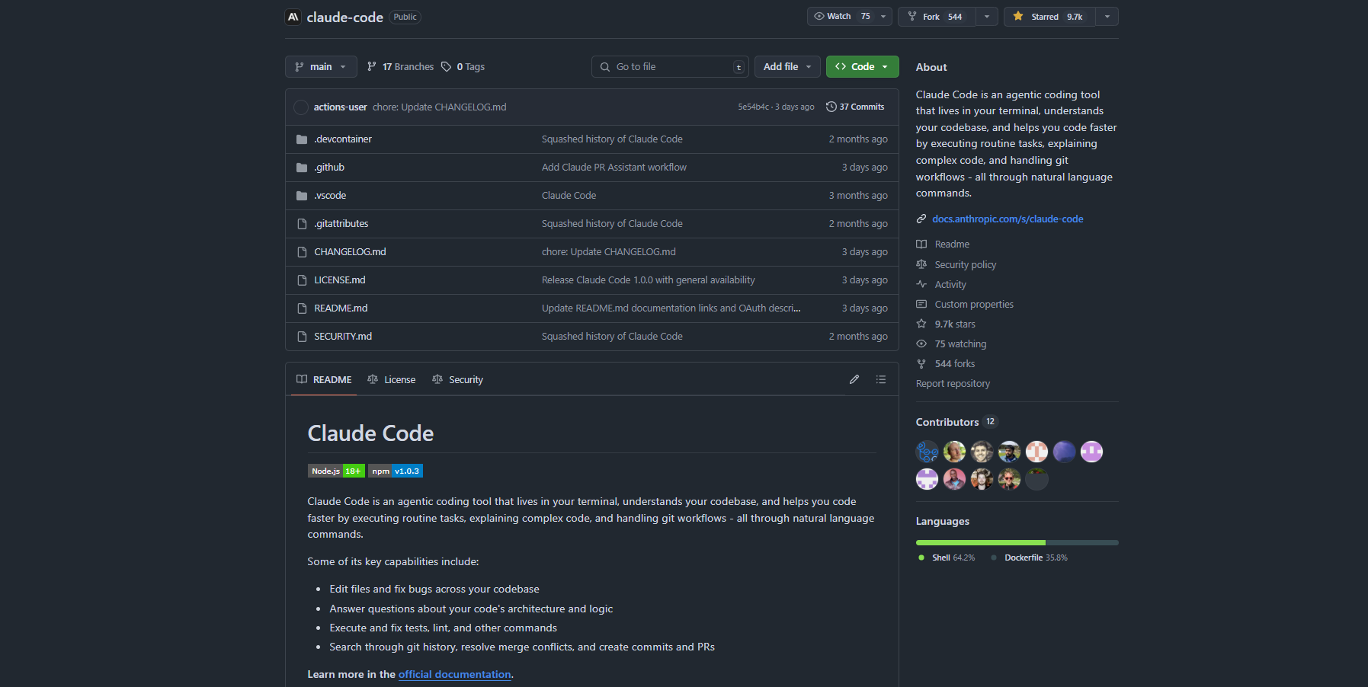Click the CHANGELOG.md file icon
This screenshot has height=687, width=1368.
302,252
